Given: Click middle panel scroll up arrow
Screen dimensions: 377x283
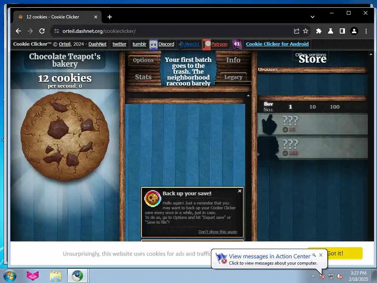Looking at the screenshot, I should point(248,96).
